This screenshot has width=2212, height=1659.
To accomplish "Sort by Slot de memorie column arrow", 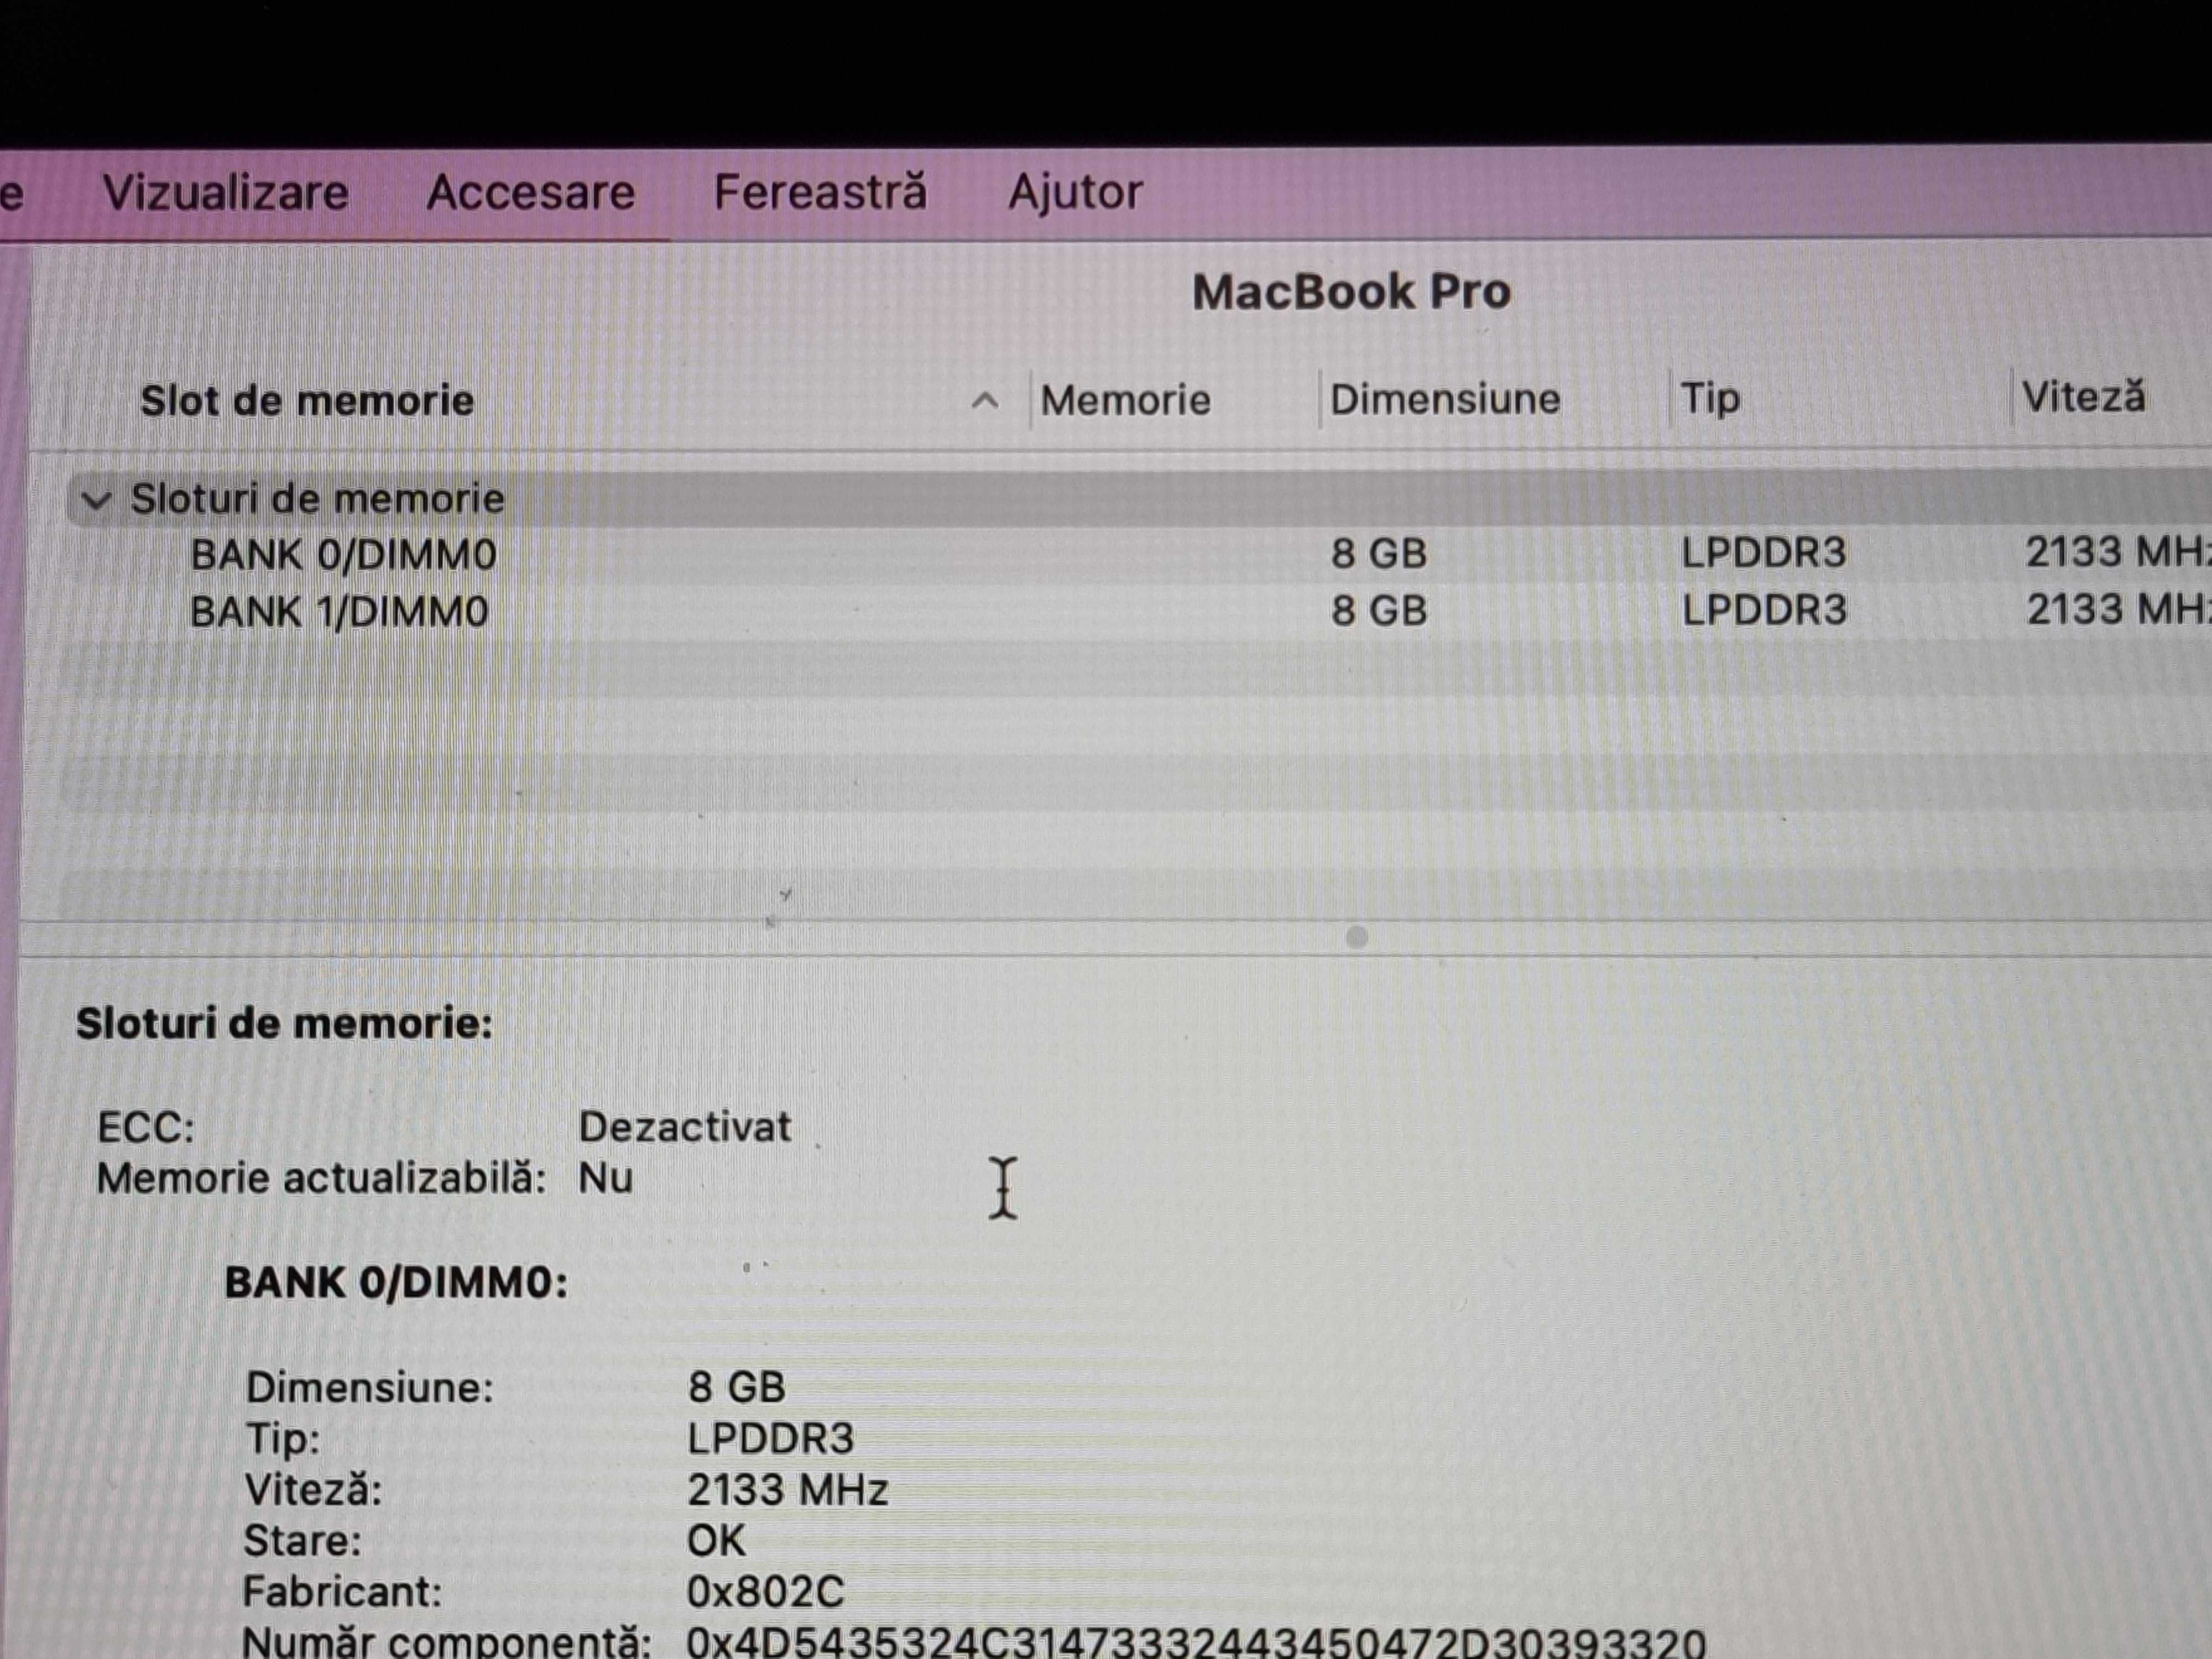I will coord(985,401).
